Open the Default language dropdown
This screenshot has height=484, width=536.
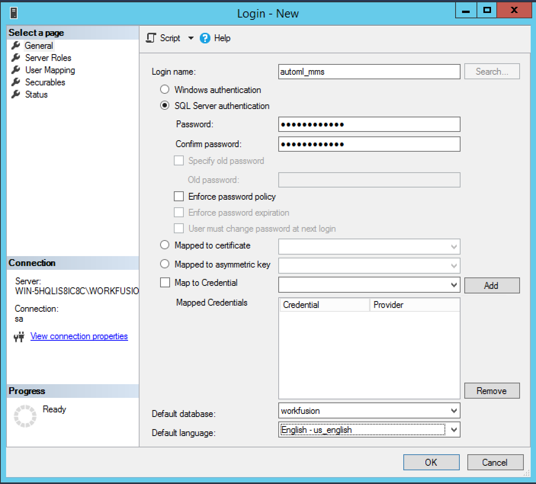(x=454, y=430)
